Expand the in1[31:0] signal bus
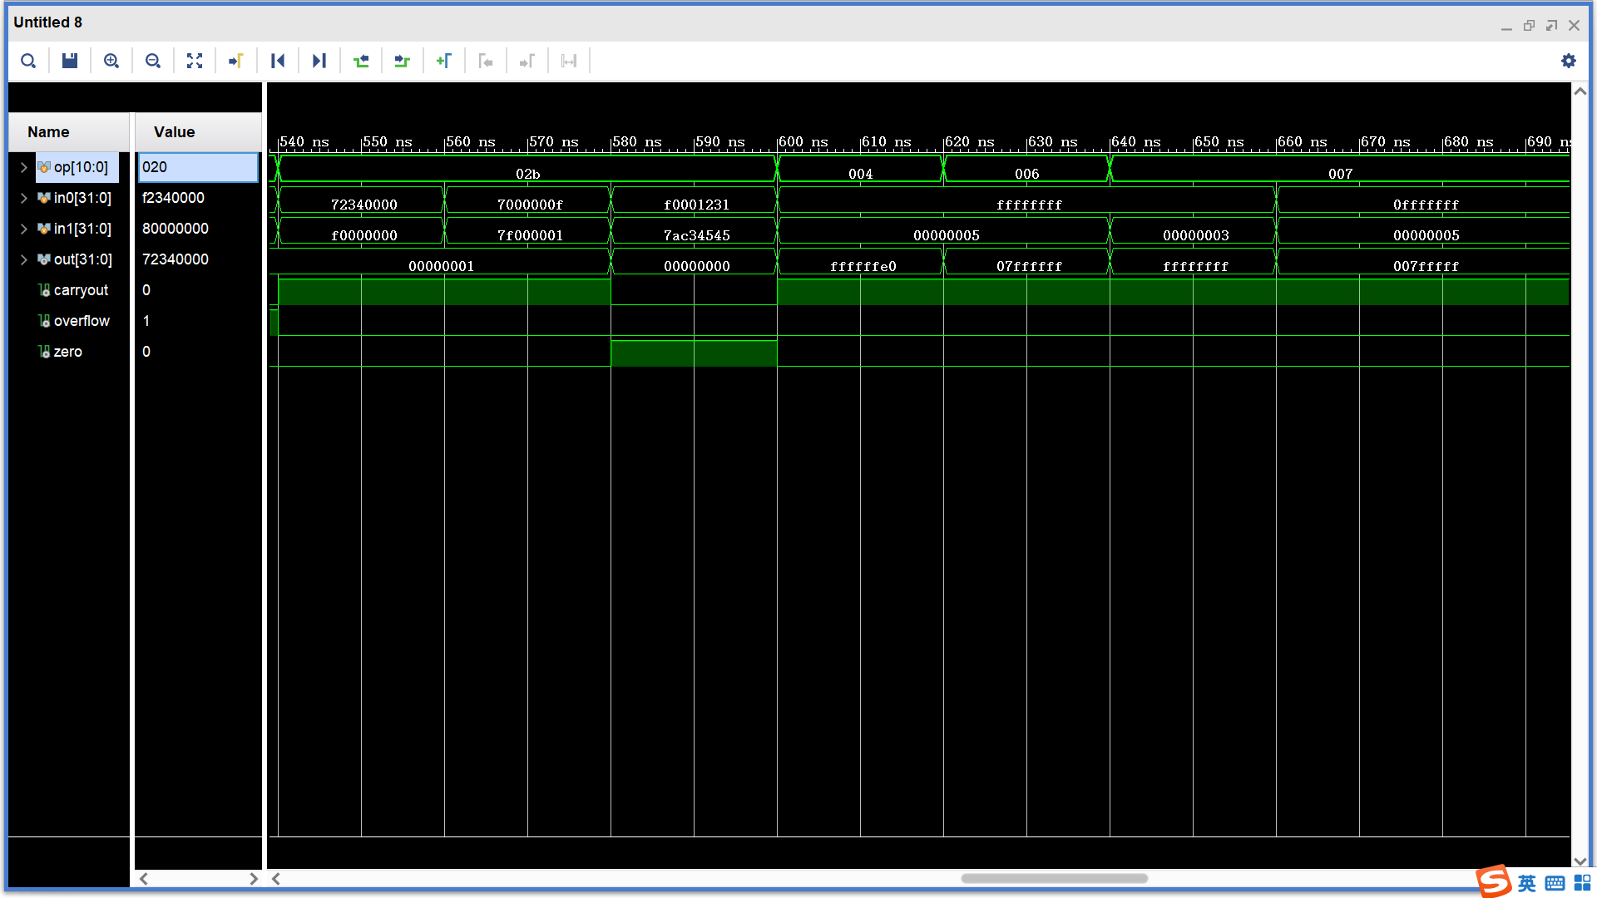Image resolution: width=1597 pixels, height=898 pixels. pos(23,228)
